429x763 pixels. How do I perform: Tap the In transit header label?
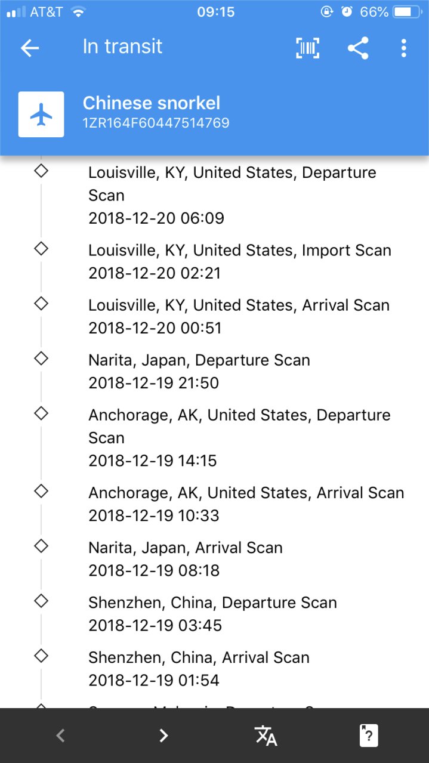[x=122, y=47]
